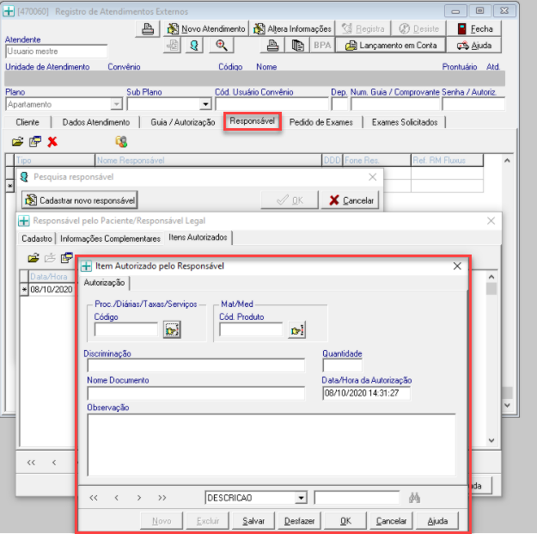The height and width of the screenshot is (534, 537).
Task: Click search text field beside DESCRICAO
Action: tap(357, 498)
